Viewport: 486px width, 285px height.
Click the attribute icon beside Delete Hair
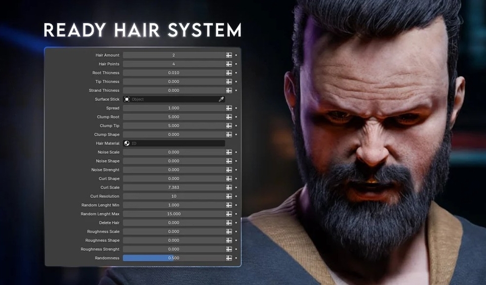coord(229,223)
